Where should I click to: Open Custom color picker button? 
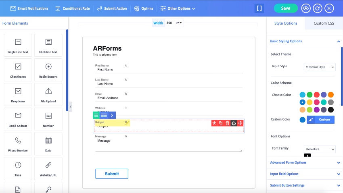[x=320, y=119]
